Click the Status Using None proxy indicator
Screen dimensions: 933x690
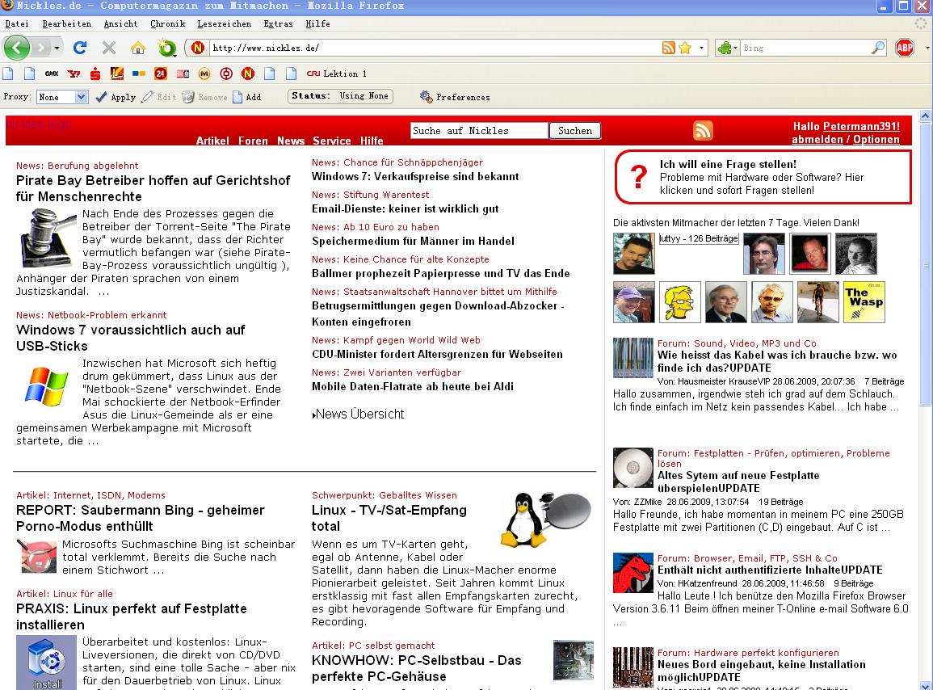coord(340,96)
